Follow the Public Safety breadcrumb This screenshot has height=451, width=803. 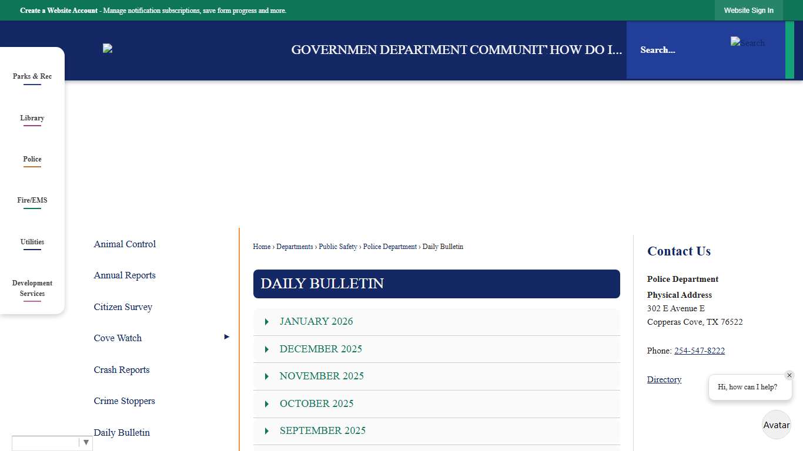(338, 247)
